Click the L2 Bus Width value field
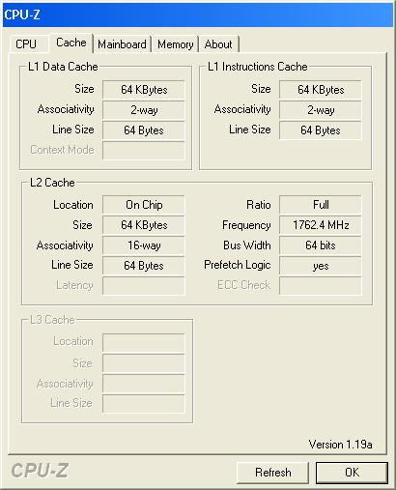Viewport: 396px width, 490px height. coord(321,245)
